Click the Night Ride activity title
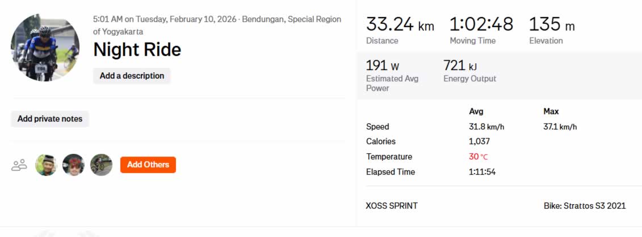Screen dimensions: 642x237 point(137,50)
